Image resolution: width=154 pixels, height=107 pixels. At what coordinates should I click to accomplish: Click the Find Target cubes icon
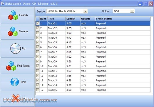(x=11, y=66)
